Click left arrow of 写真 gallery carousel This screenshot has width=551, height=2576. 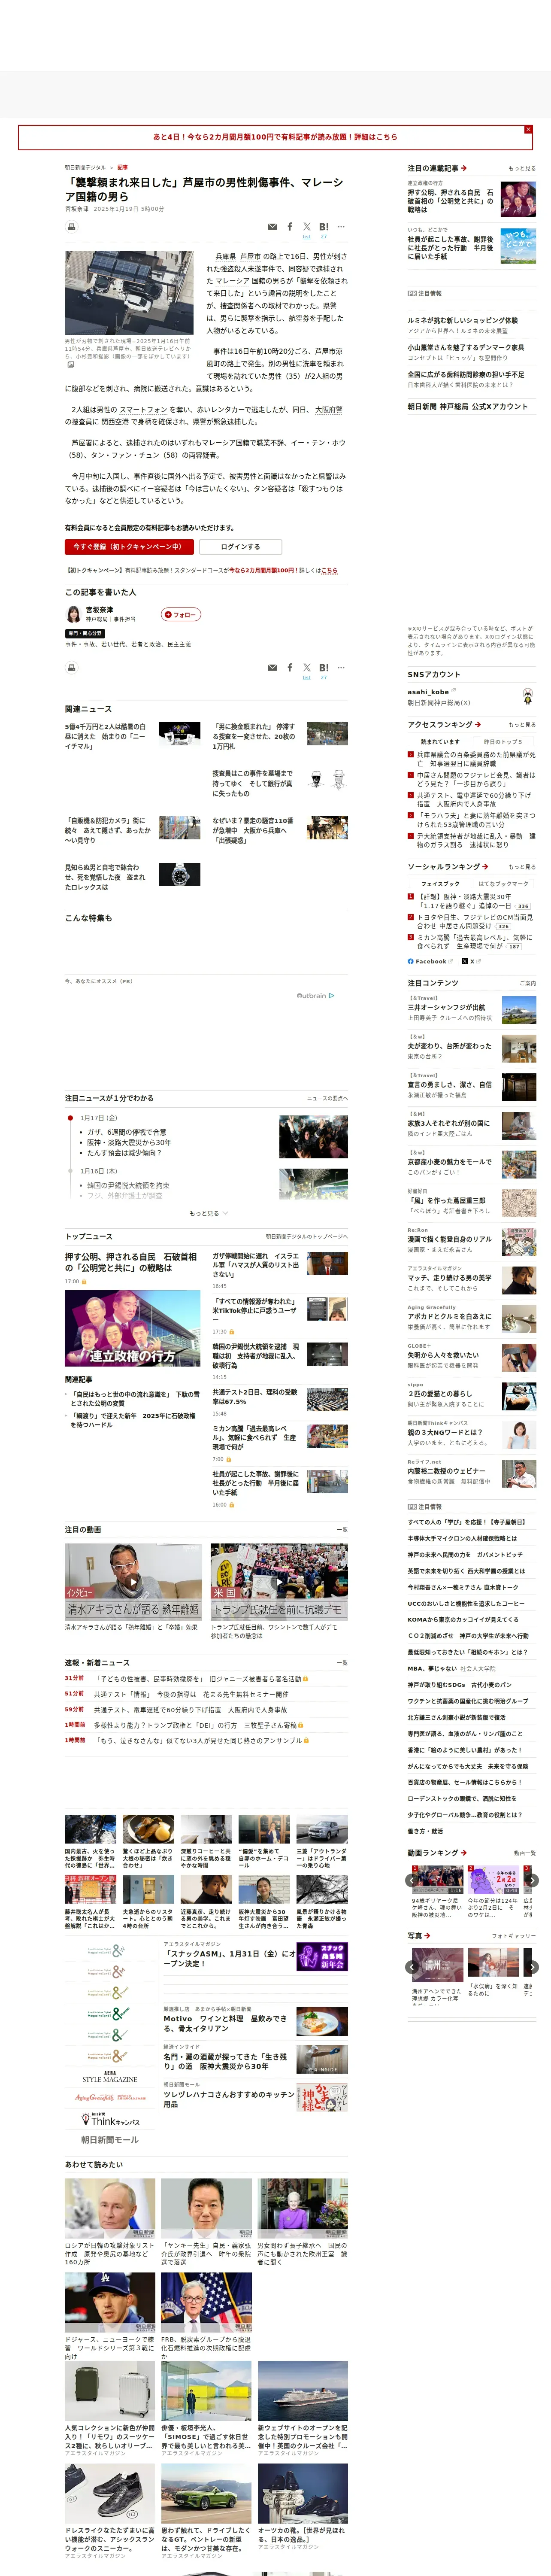(411, 1967)
